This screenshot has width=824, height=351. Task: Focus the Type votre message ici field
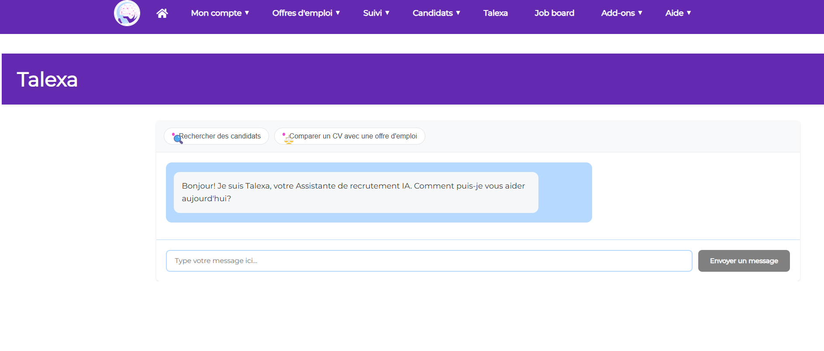(429, 261)
